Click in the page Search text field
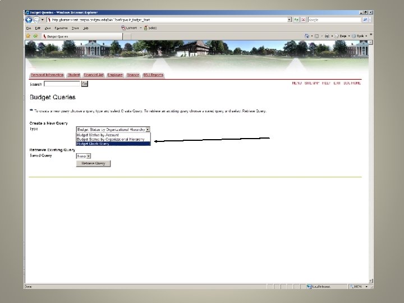Screen dimensions: 404x303 (x=62, y=84)
